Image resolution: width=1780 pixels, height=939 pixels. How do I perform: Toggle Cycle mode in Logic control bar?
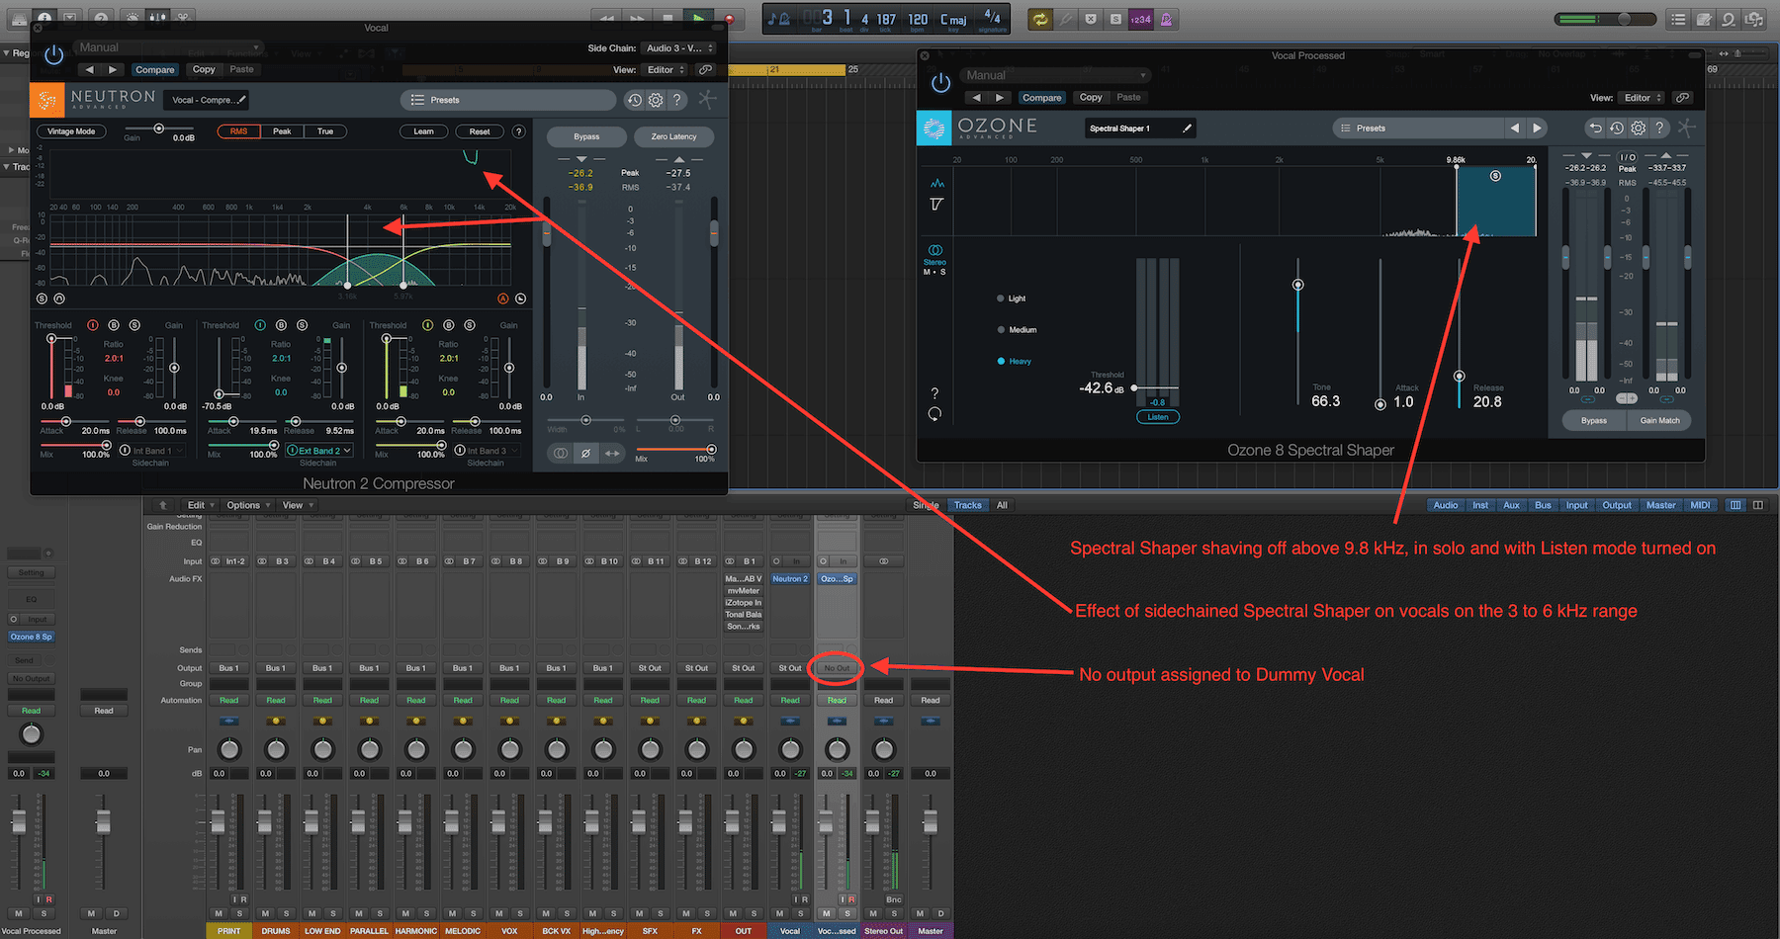point(1039,19)
